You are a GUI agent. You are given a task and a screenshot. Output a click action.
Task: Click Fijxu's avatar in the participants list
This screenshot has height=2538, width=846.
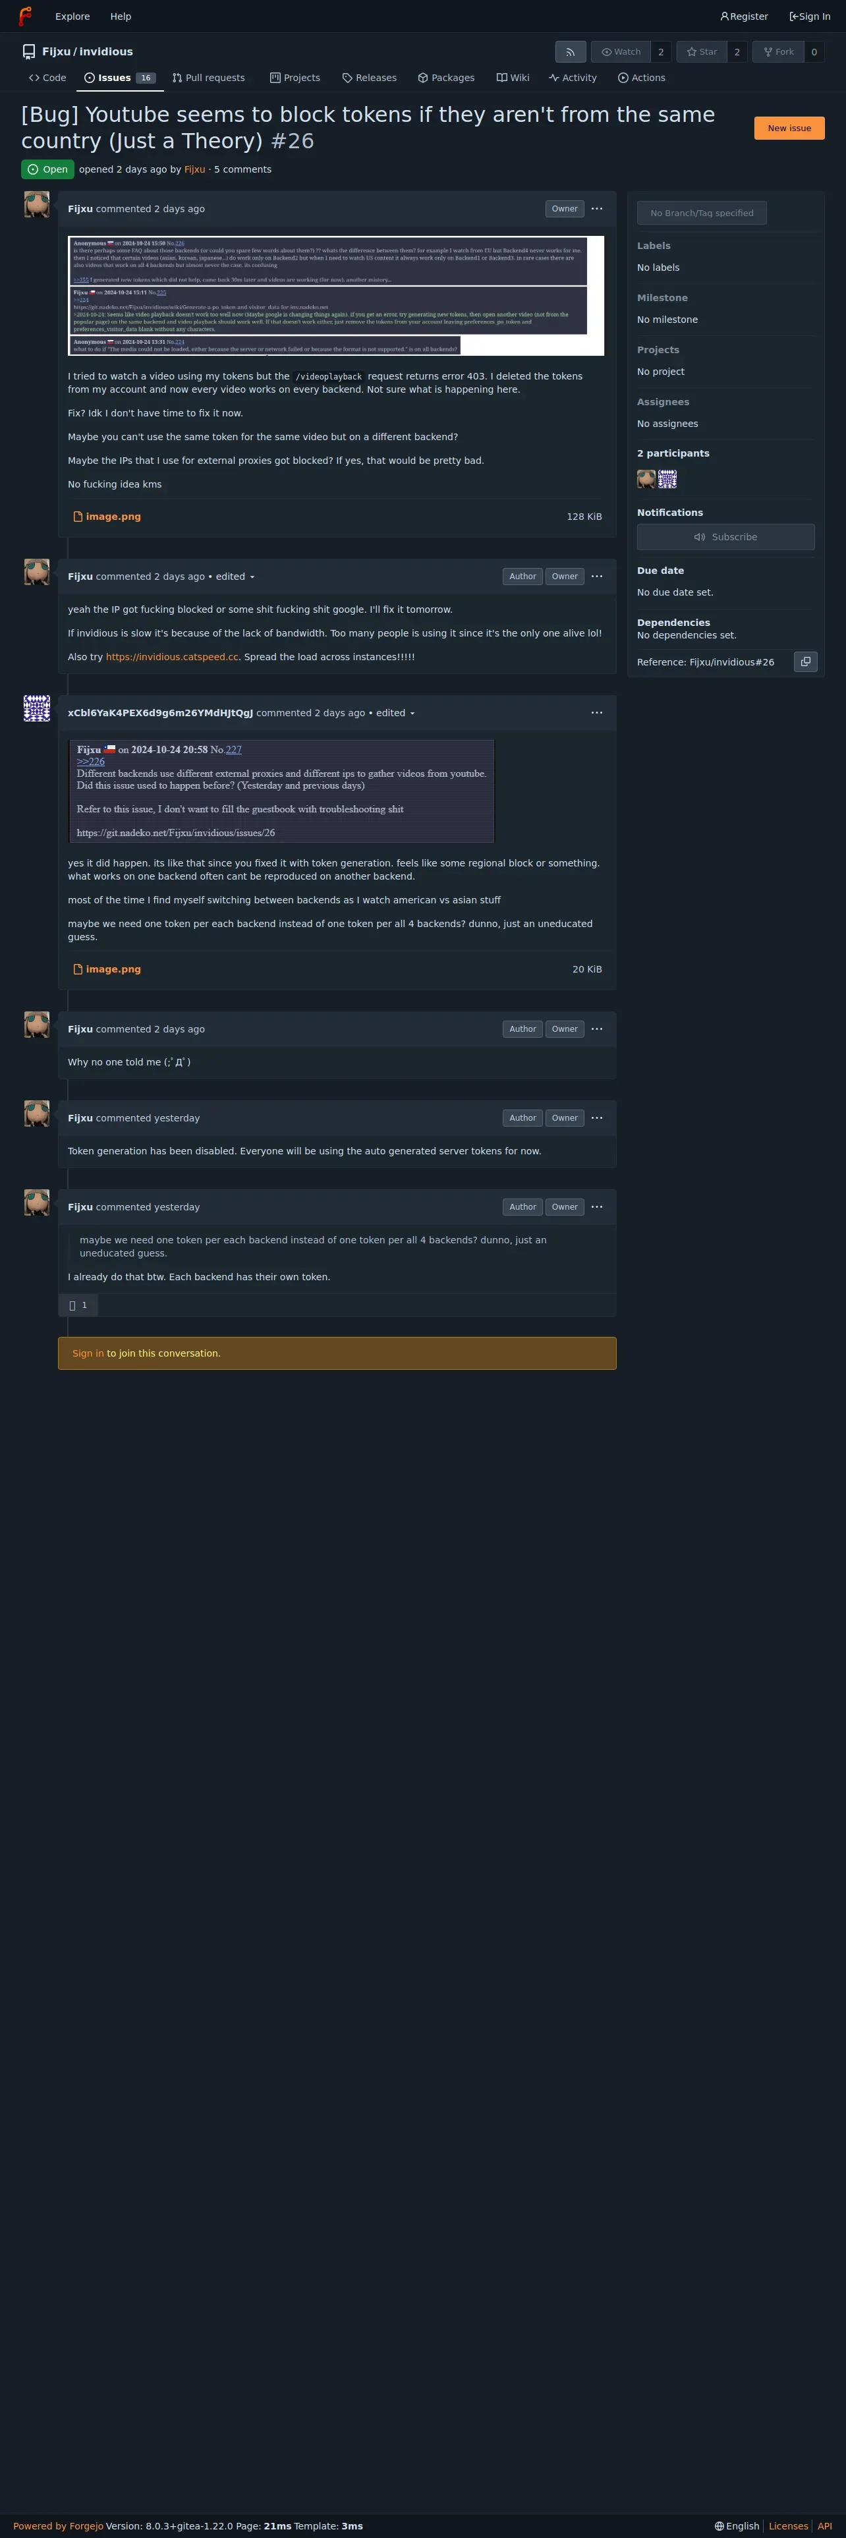coord(646,479)
